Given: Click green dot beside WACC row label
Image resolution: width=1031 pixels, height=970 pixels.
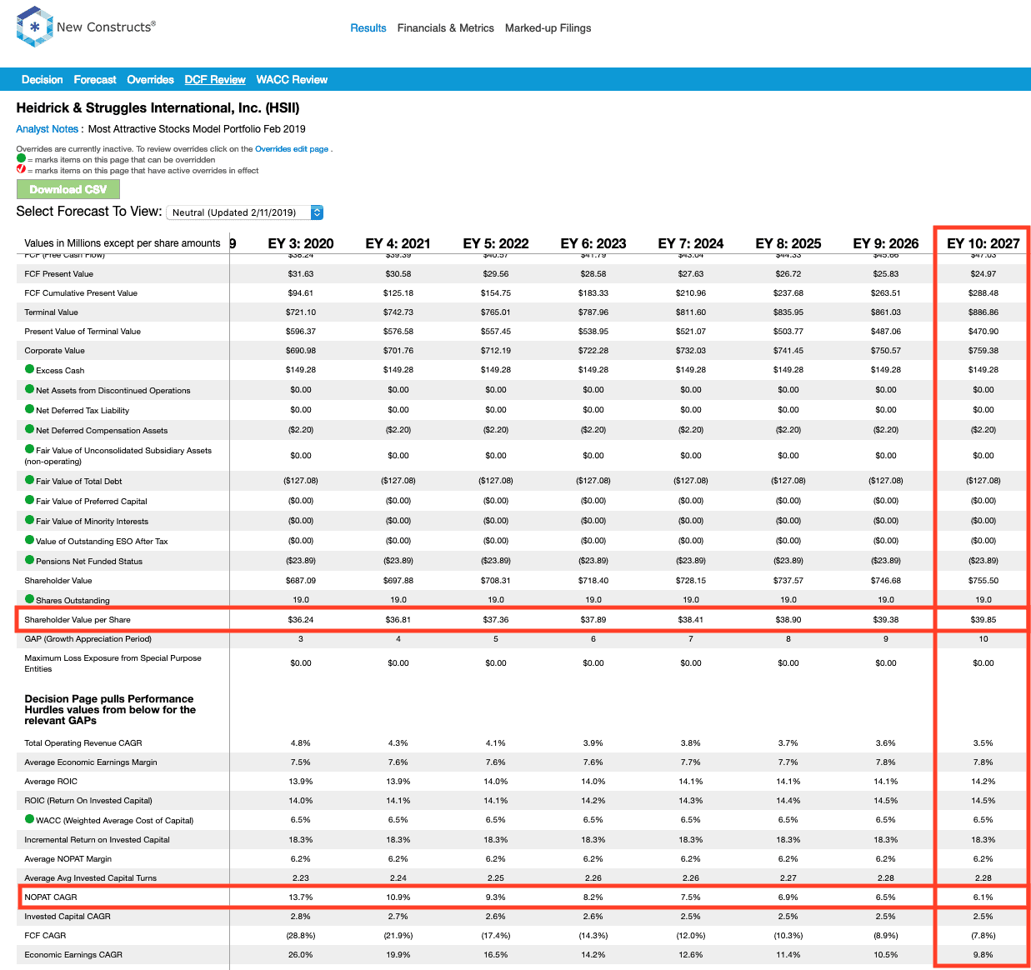Looking at the screenshot, I should click(29, 819).
